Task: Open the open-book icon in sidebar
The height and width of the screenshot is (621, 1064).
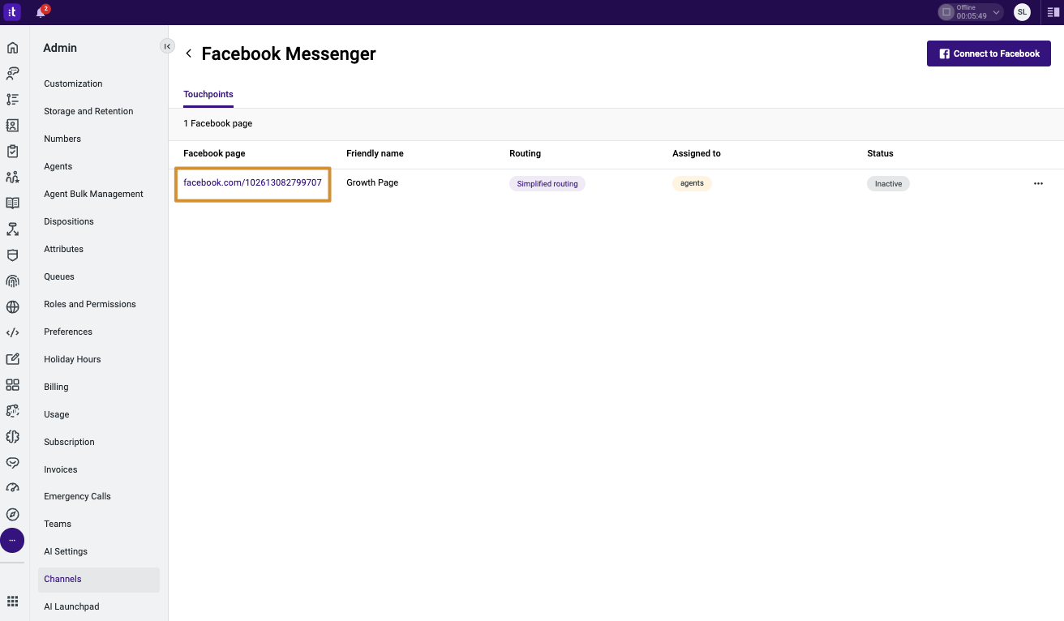Action: pos(12,203)
